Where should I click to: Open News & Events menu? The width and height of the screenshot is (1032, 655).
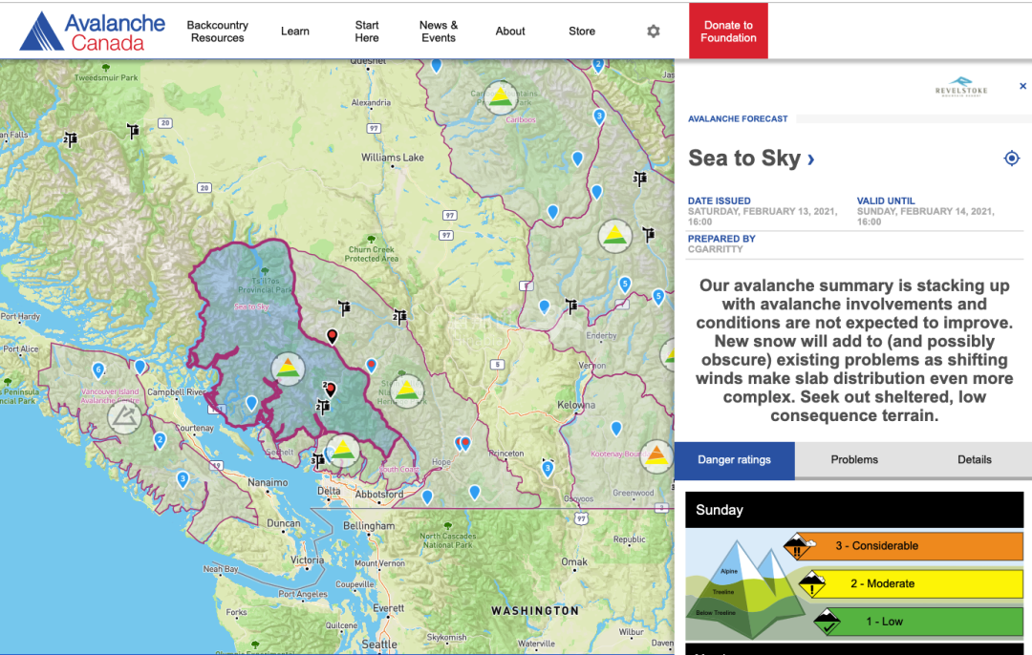tap(439, 31)
